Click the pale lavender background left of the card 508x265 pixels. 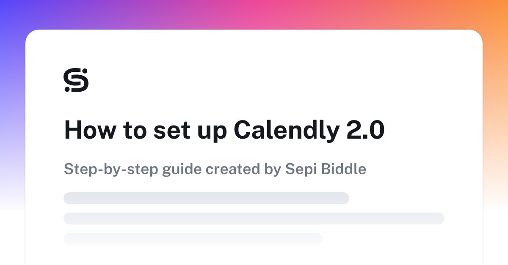pyautogui.click(x=13, y=127)
